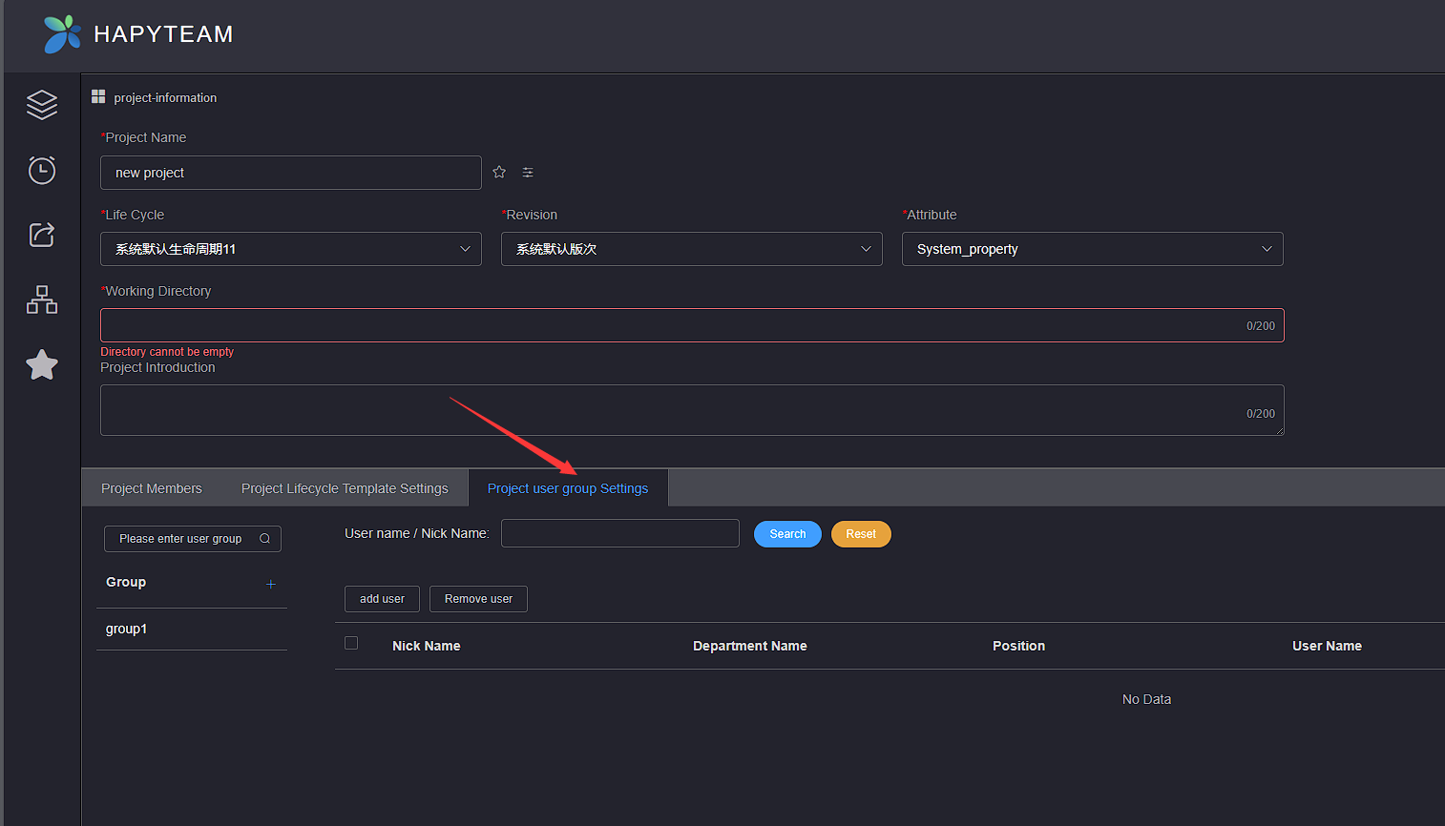Focus the 'Please enter user group' search box
1445x826 pixels.
[x=193, y=539]
